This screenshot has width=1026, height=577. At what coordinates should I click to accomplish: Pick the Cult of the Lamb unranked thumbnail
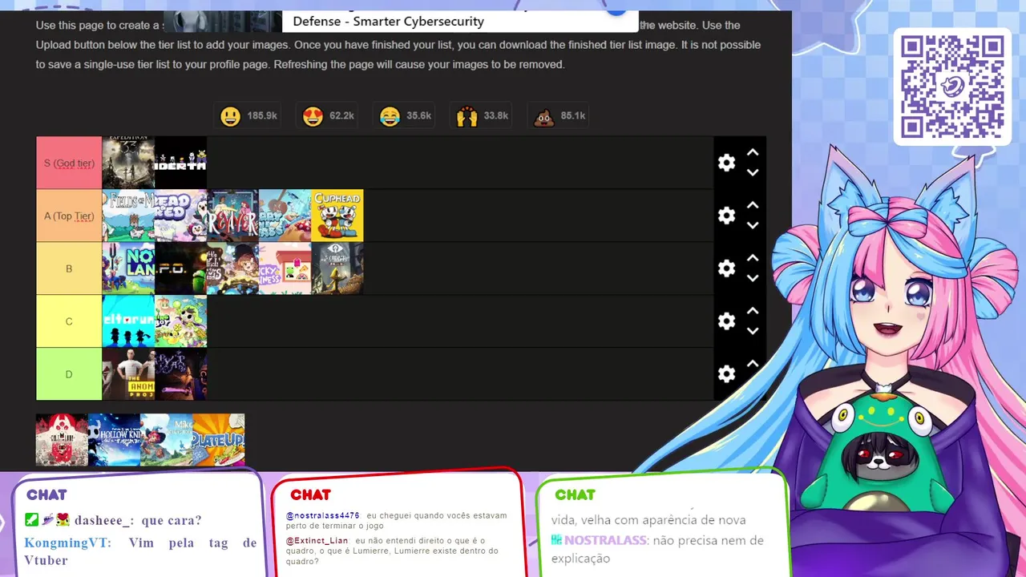(62, 440)
